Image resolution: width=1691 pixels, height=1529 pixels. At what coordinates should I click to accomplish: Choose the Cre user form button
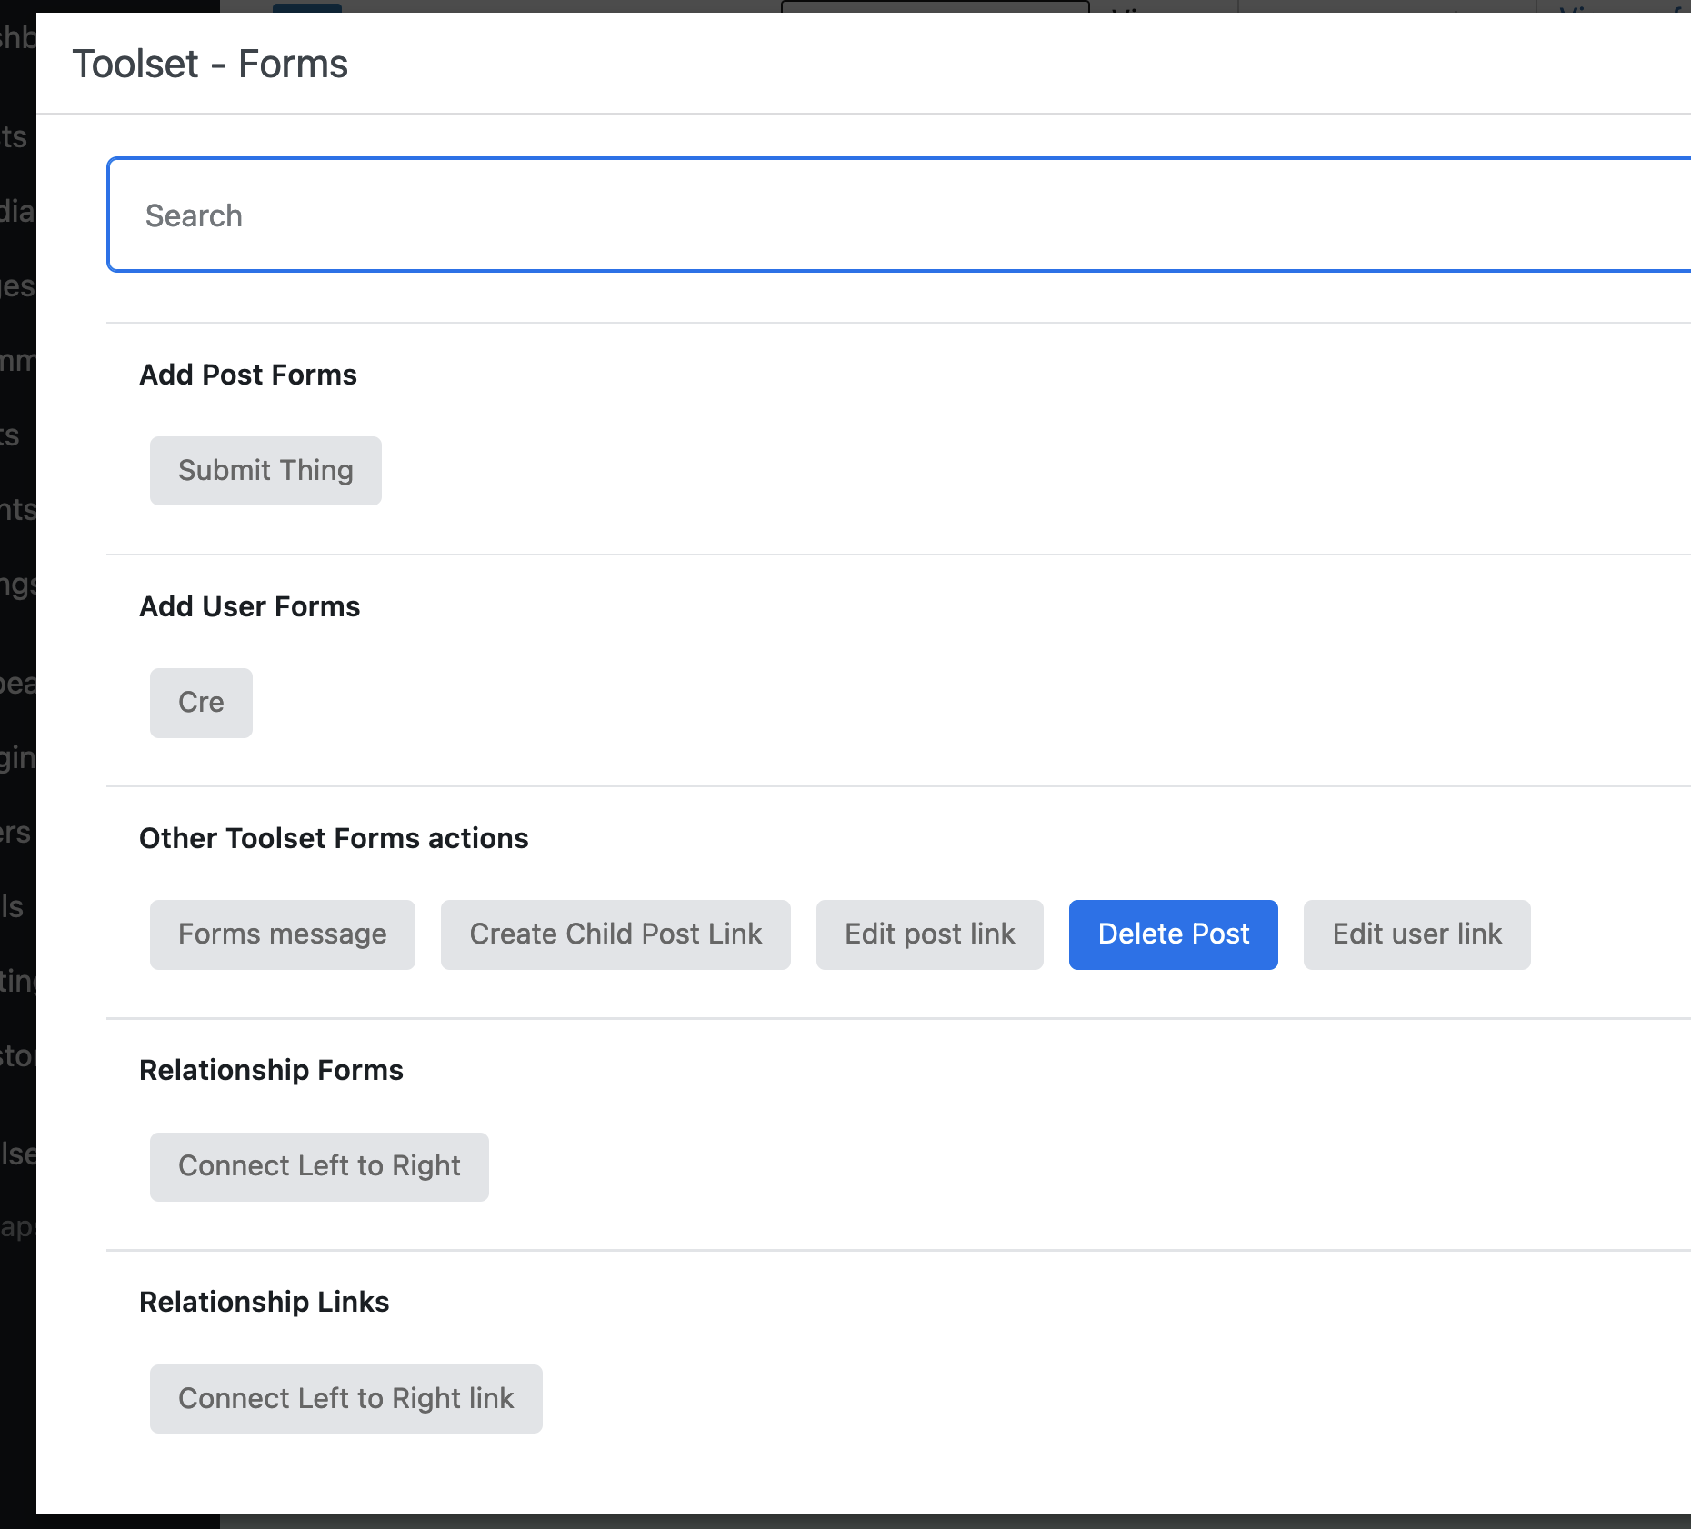(x=201, y=703)
